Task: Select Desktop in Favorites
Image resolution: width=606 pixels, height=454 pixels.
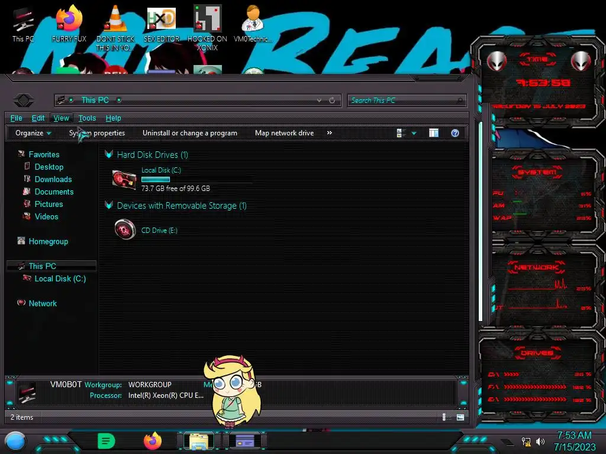Action: tap(49, 167)
